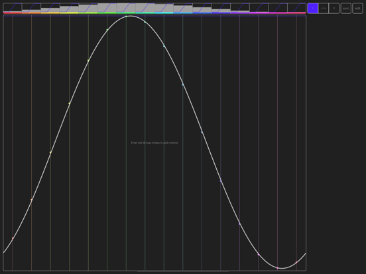Click the magenta point on the fourteenth vertical line
This screenshot has width=366, height=274.
259,254
